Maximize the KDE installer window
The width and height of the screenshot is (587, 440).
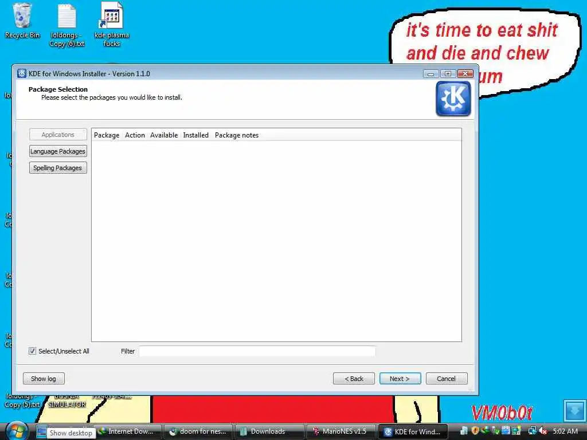coord(448,74)
